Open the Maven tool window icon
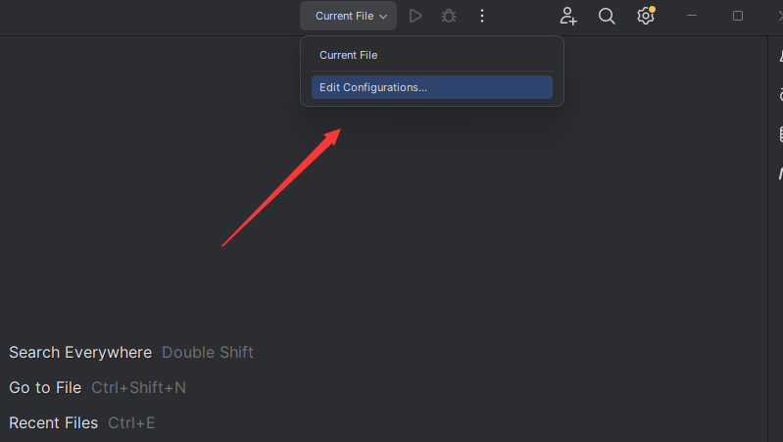The image size is (783, 442). click(x=780, y=172)
